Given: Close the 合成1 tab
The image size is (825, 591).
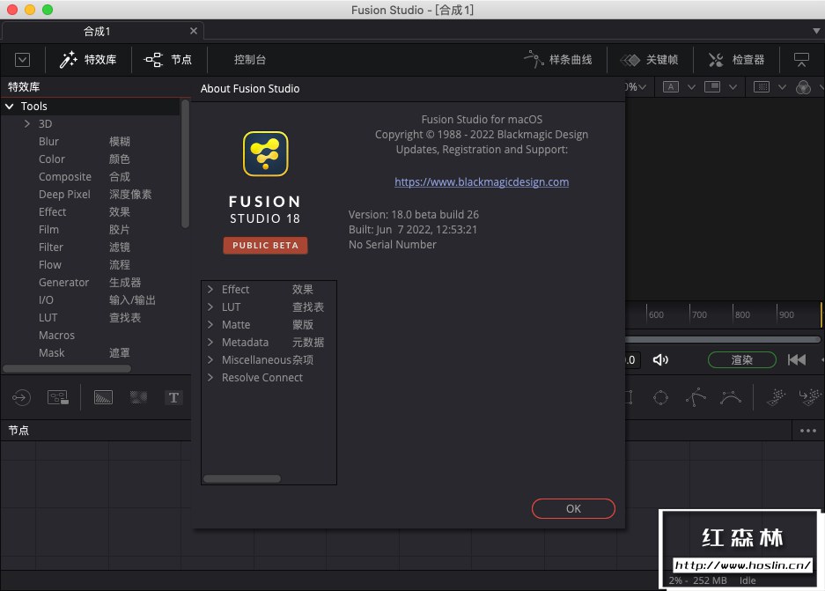Looking at the screenshot, I should [194, 31].
